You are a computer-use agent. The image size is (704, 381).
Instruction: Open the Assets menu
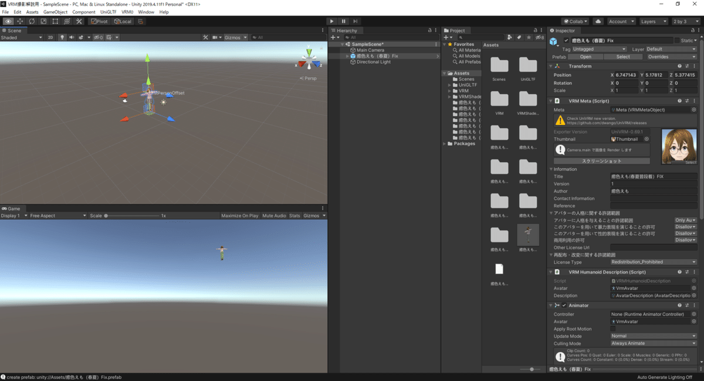pos(32,12)
